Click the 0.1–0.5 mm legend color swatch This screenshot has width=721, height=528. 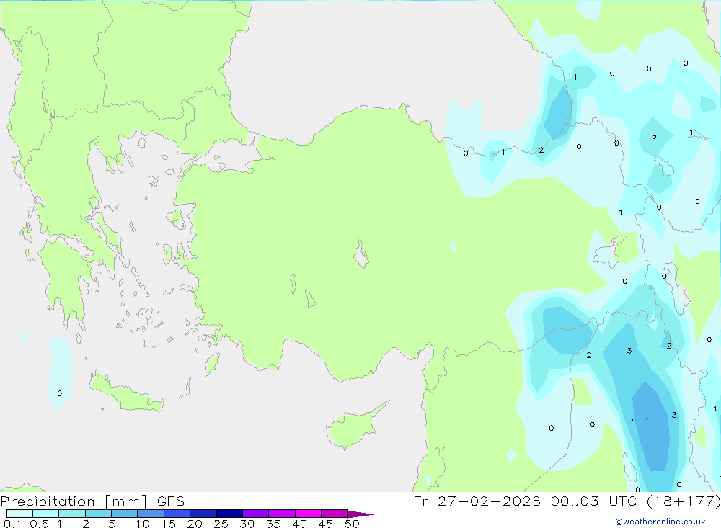click(x=19, y=514)
